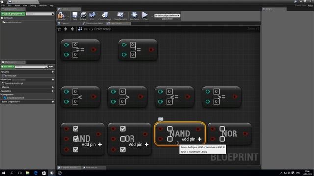Toggle the third checkbox on the OR node
The width and height of the screenshot is (314, 176).
(123, 150)
